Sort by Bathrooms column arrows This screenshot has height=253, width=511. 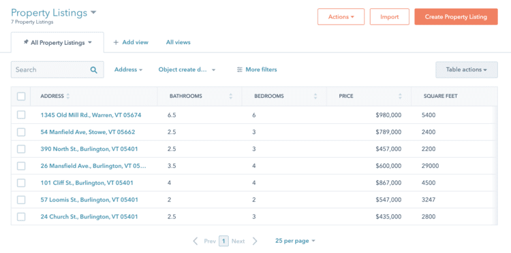[231, 97]
